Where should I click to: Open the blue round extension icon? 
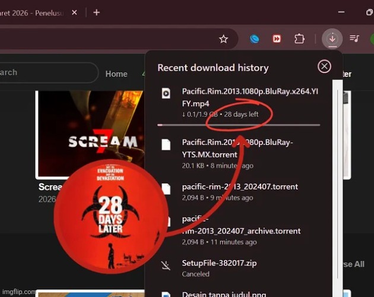pos(255,39)
